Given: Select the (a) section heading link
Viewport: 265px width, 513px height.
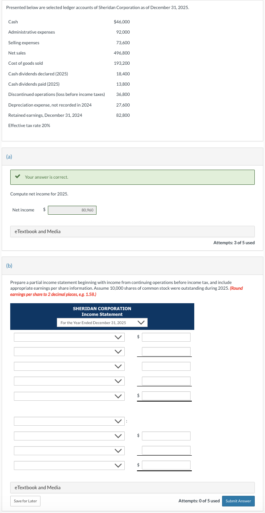Looking at the screenshot, I should pos(9,157).
